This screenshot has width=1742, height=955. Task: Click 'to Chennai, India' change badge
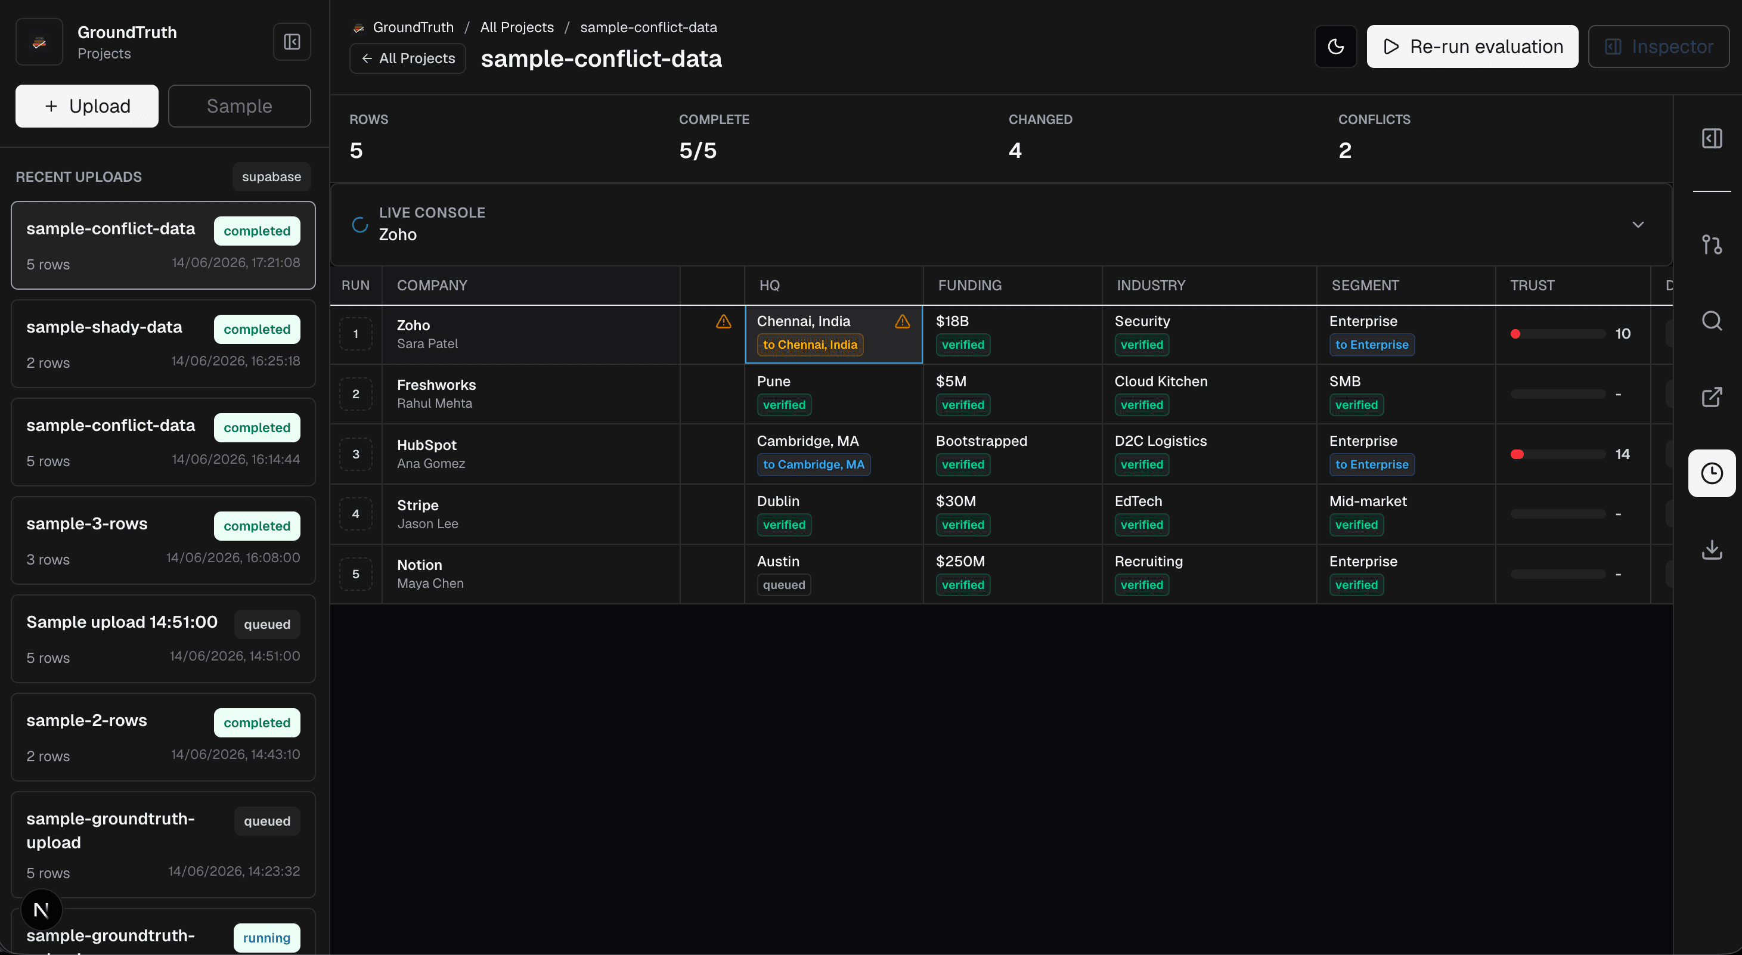coord(810,345)
